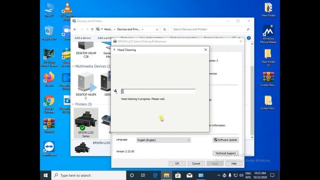This screenshot has height=180, width=320.
Task: Open the address bar history dropdown
Action: [156, 29]
